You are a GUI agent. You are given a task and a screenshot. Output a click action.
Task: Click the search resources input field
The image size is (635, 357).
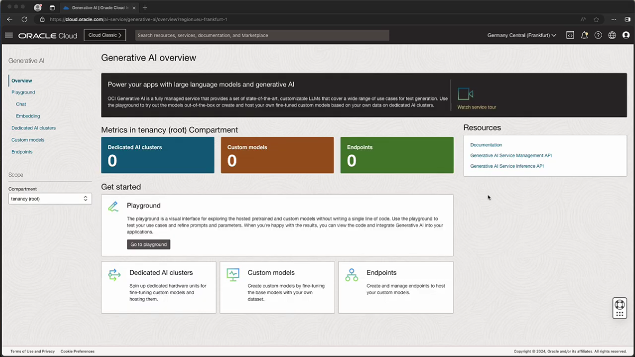pyautogui.click(x=262, y=35)
